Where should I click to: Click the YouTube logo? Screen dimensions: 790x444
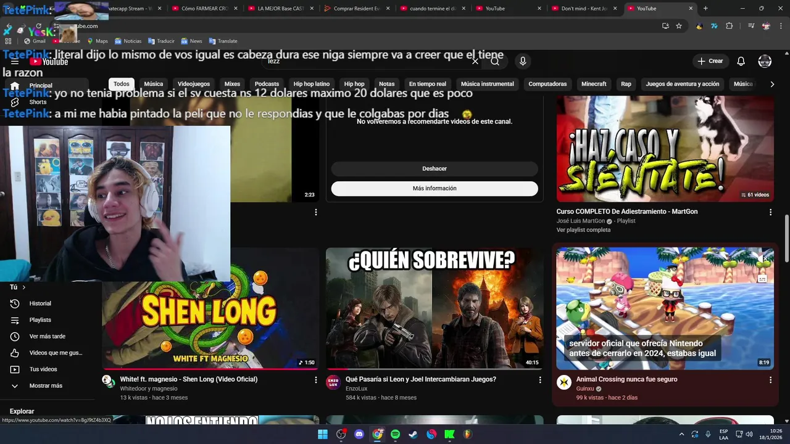(49, 62)
